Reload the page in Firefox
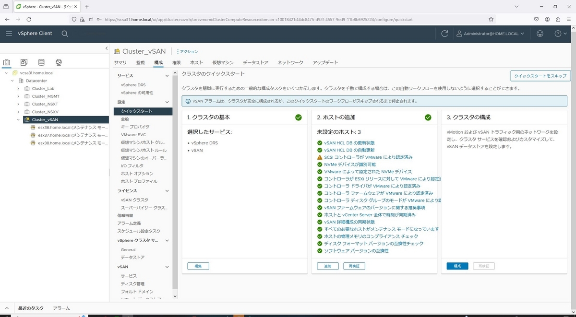The width and height of the screenshot is (576, 317). [x=29, y=19]
